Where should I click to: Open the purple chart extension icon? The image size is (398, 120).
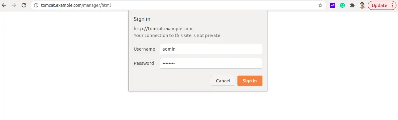[333, 5]
